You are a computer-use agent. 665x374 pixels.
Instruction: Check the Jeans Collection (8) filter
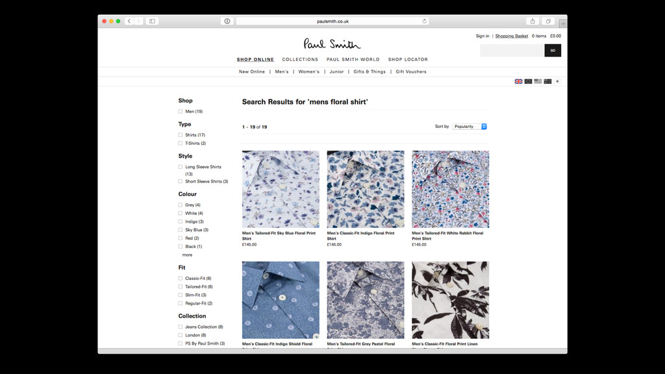(181, 327)
